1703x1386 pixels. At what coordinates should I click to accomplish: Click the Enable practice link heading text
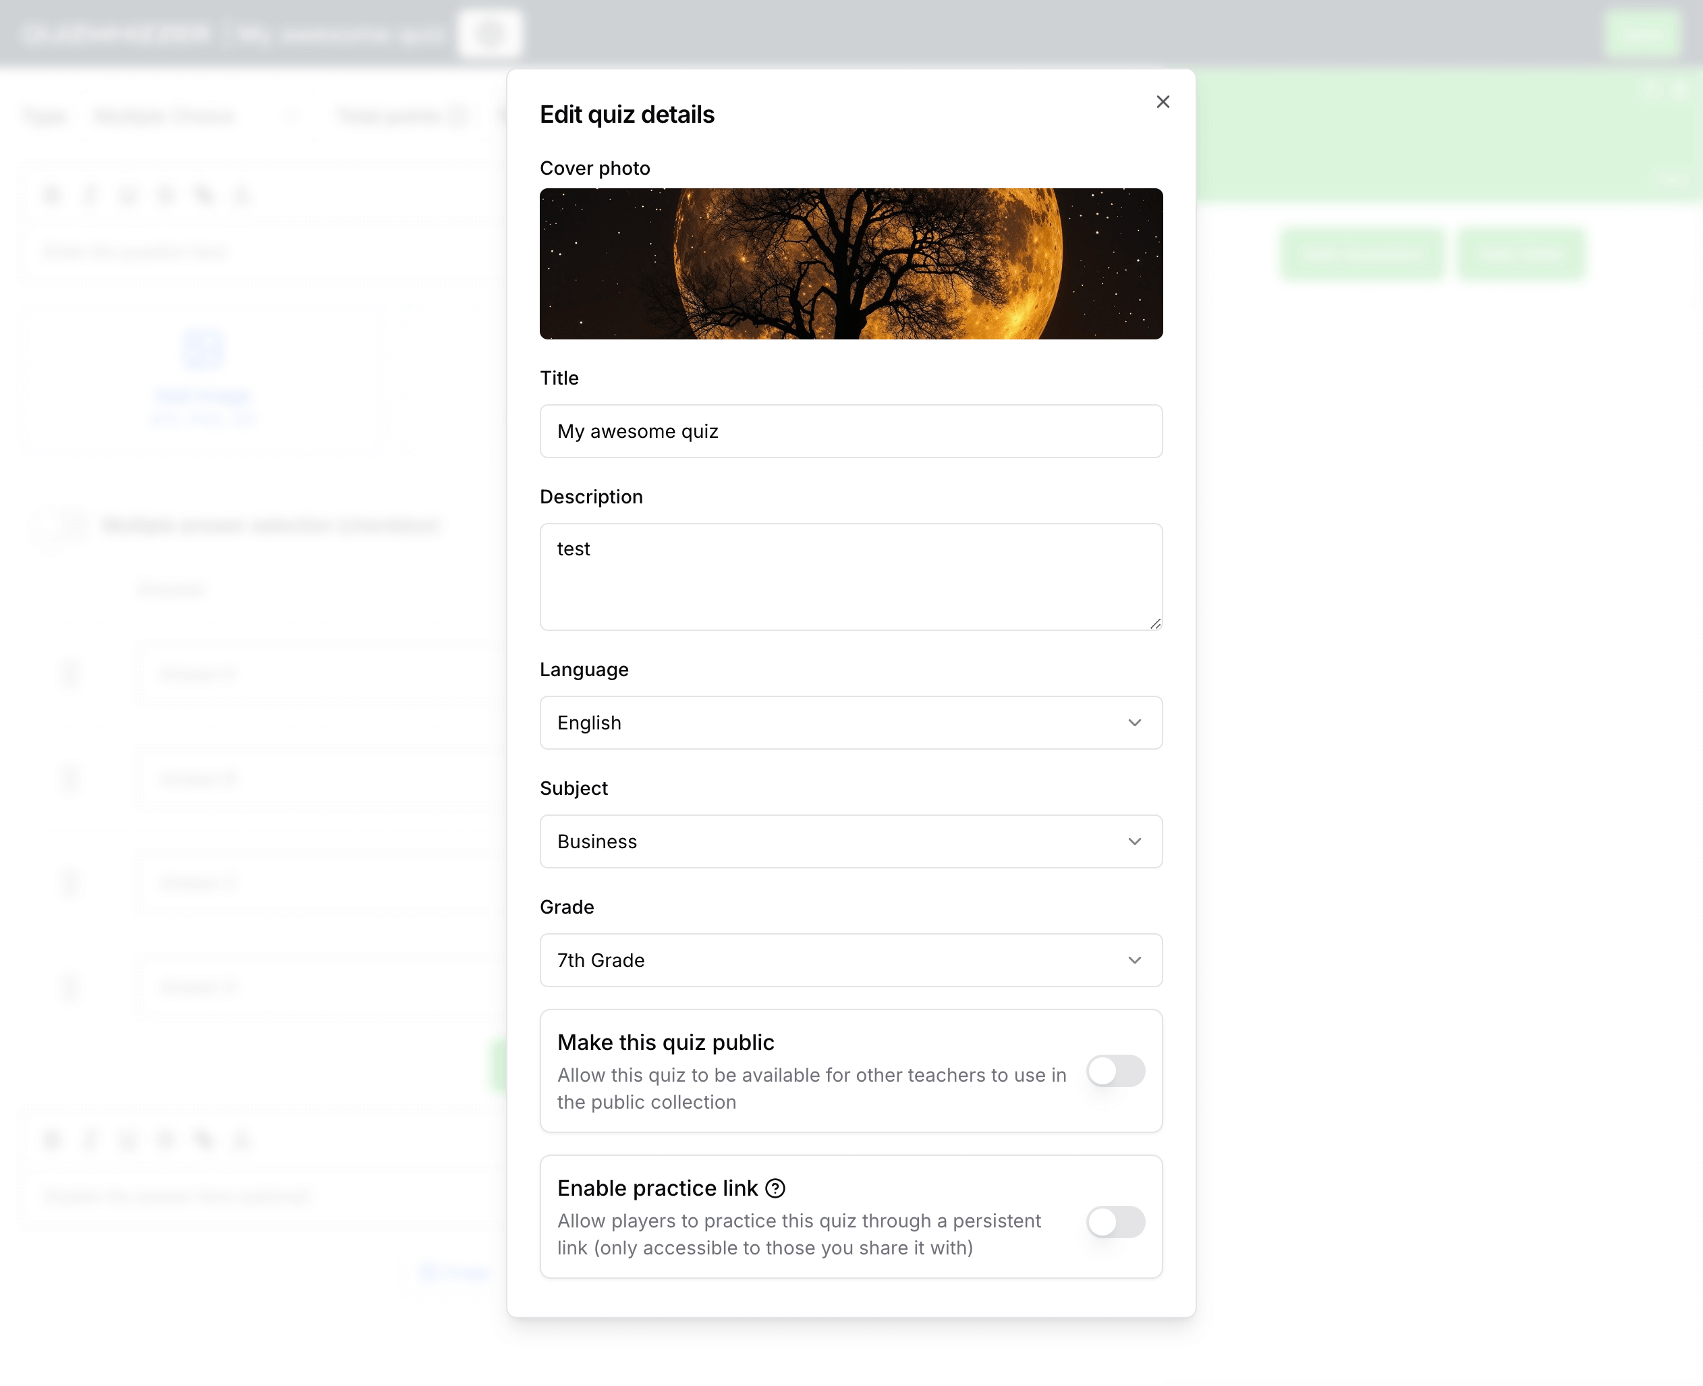click(x=657, y=1188)
